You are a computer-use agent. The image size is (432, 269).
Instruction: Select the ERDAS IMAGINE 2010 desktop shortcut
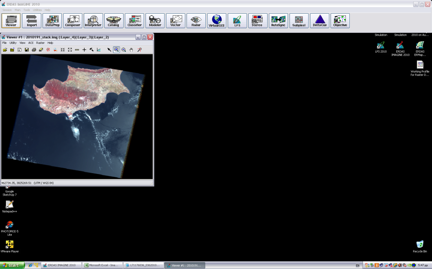(x=400, y=49)
